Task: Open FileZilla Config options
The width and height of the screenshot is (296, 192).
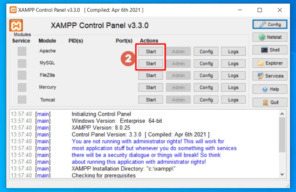Action: tap(206, 75)
